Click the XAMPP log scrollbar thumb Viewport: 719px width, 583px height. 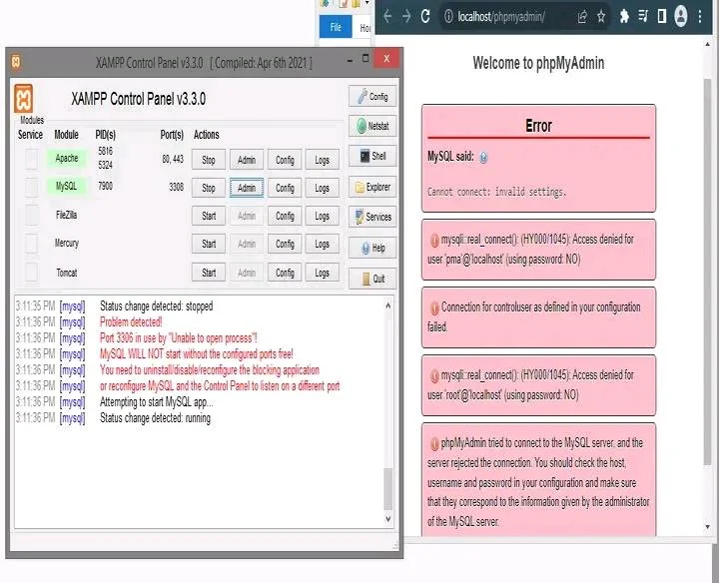point(387,489)
